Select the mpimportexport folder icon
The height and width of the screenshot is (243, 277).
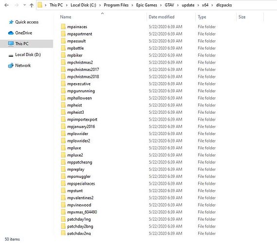coord(63,120)
